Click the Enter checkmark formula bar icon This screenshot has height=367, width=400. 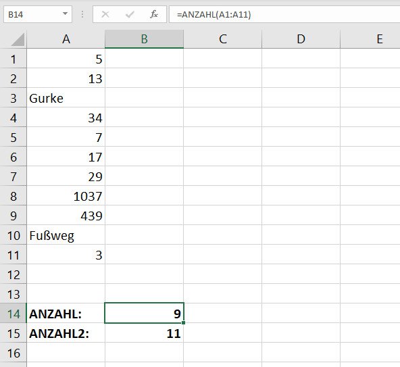[x=130, y=14]
